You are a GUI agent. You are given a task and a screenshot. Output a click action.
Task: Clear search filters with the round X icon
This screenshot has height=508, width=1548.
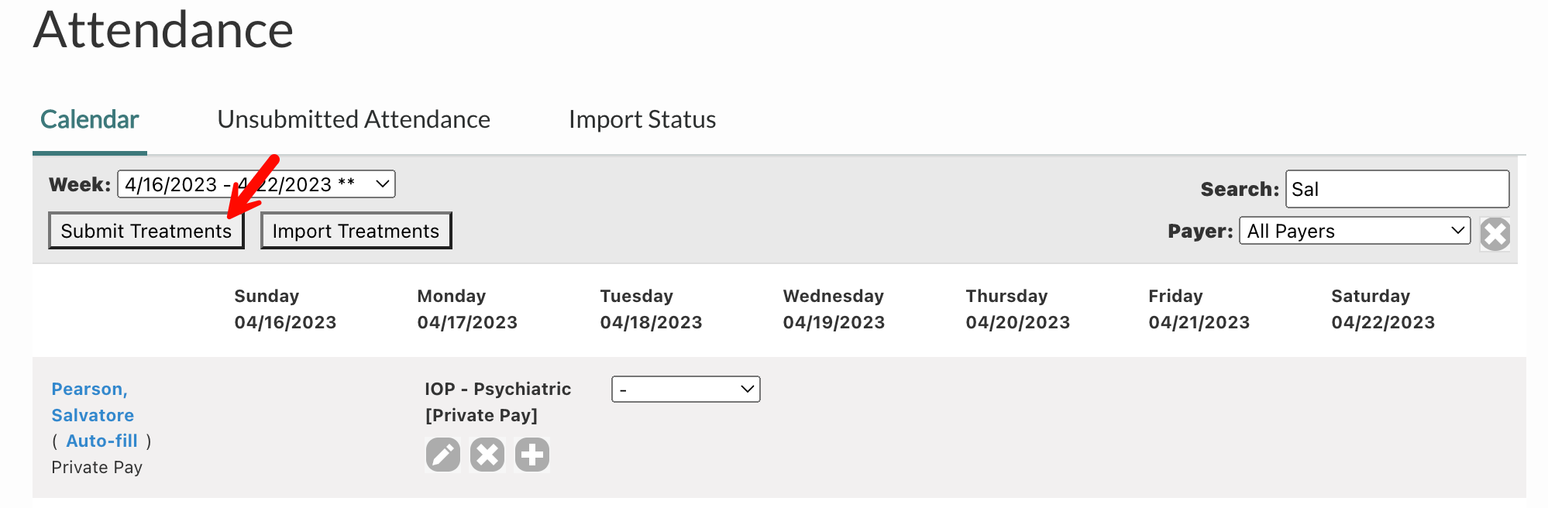click(x=1495, y=233)
